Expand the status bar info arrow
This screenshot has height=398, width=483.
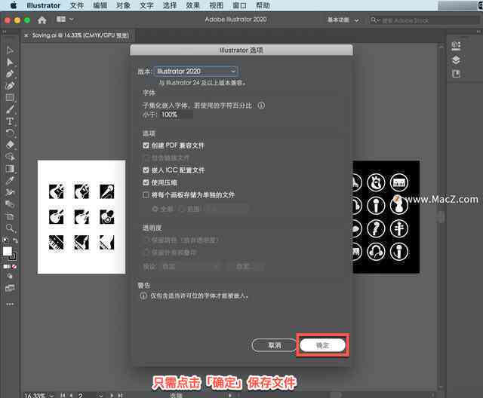(x=230, y=395)
